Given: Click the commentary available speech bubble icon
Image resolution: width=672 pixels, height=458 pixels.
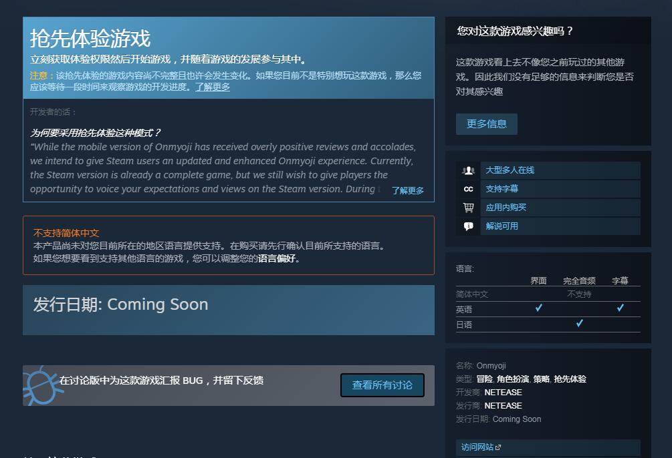Looking at the screenshot, I should pos(468,226).
